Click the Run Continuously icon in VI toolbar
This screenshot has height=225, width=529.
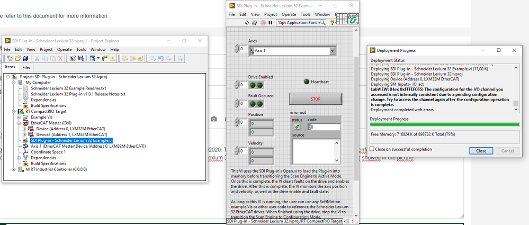pyautogui.click(x=254, y=23)
